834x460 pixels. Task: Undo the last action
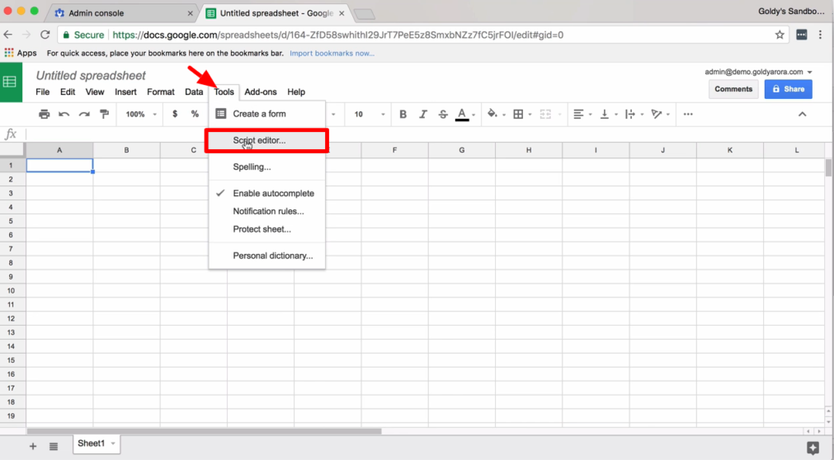tap(64, 114)
